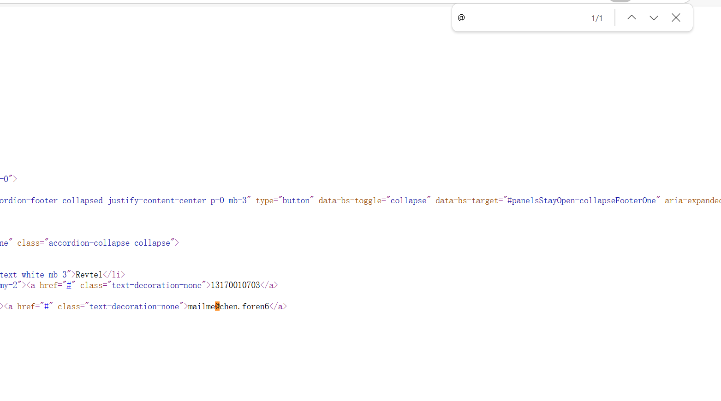Screen dimensions: 721x401
Task: Click the #panelsStayOpen-collapseFooterOne attribute value
Action: point(581,200)
